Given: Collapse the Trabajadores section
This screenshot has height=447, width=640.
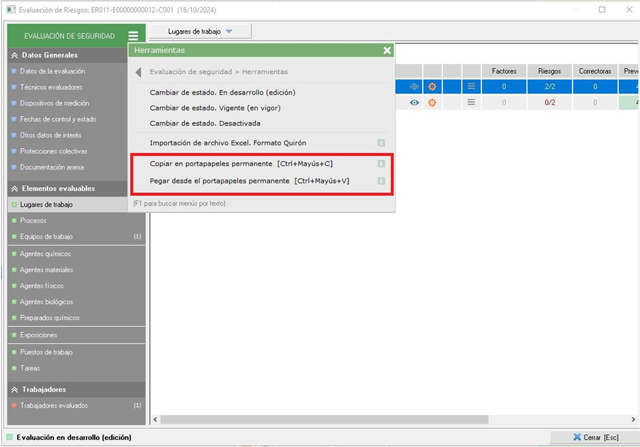Looking at the screenshot, I should pyautogui.click(x=15, y=390).
